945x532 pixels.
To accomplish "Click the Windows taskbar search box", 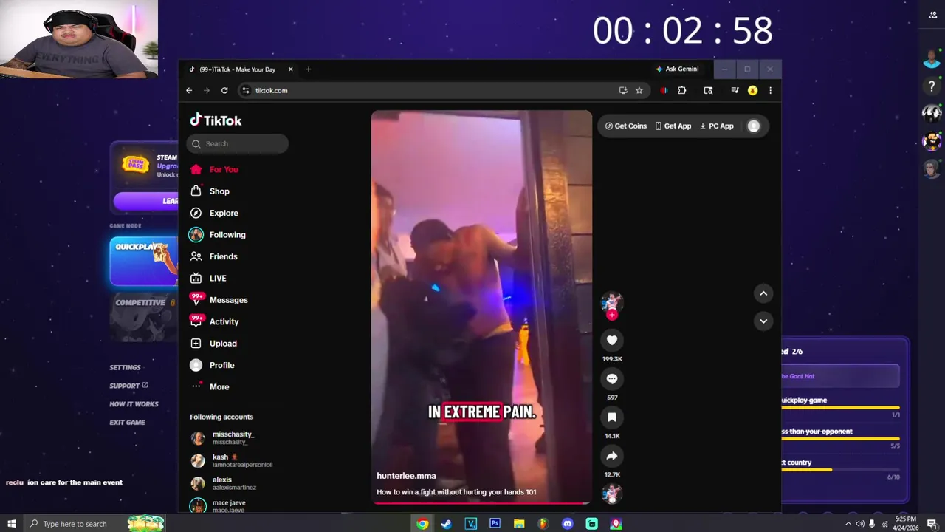I will point(96,524).
